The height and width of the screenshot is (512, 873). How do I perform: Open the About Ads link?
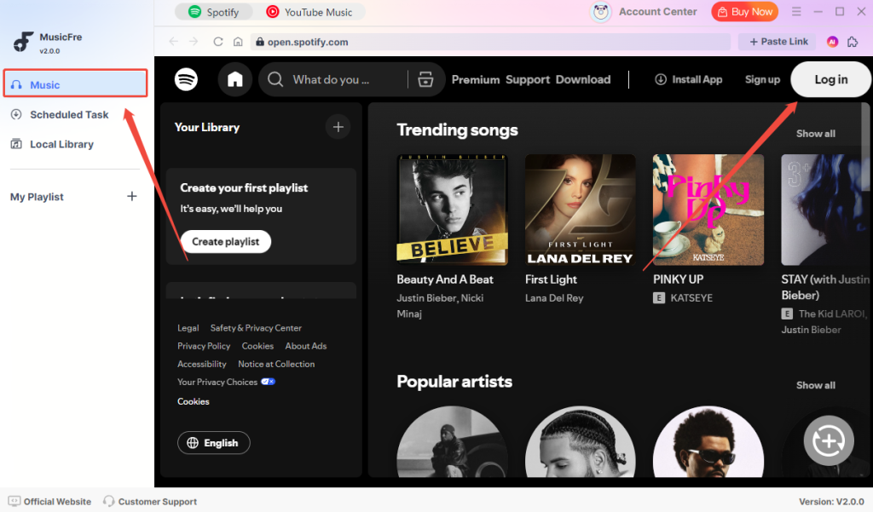pyautogui.click(x=306, y=346)
